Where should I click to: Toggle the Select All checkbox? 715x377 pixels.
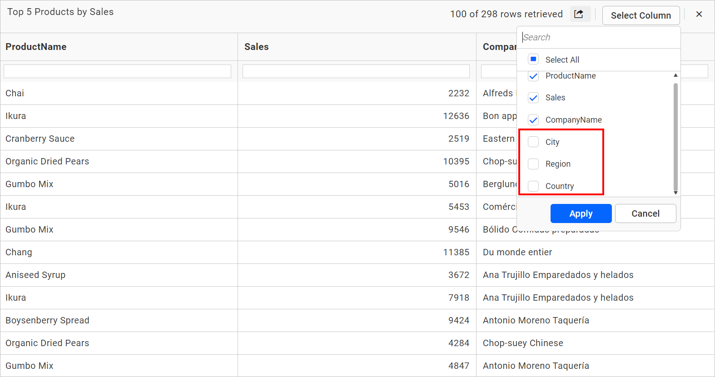[533, 60]
